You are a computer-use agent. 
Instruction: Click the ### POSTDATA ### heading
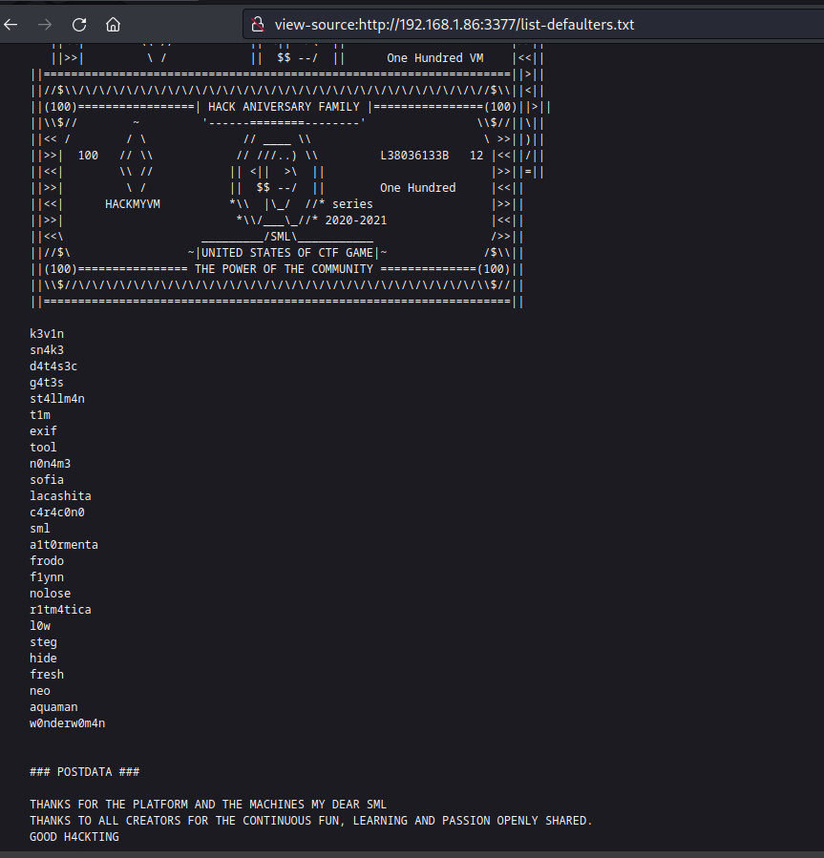coord(84,771)
